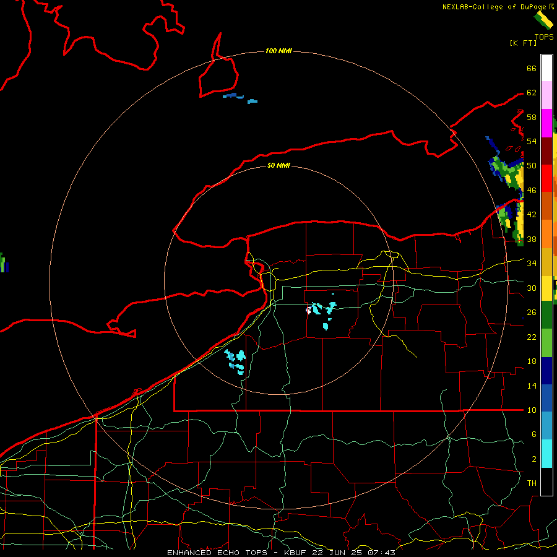Screen dimensions: 557x557
Task: Click the TH threshold label on legend
Action: [532, 483]
